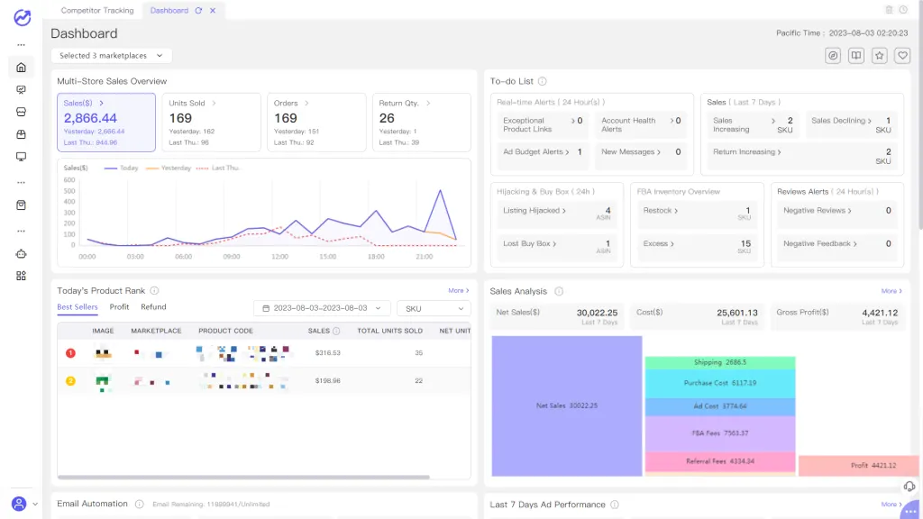Select the Home icon in the left sidebar

pos(21,68)
